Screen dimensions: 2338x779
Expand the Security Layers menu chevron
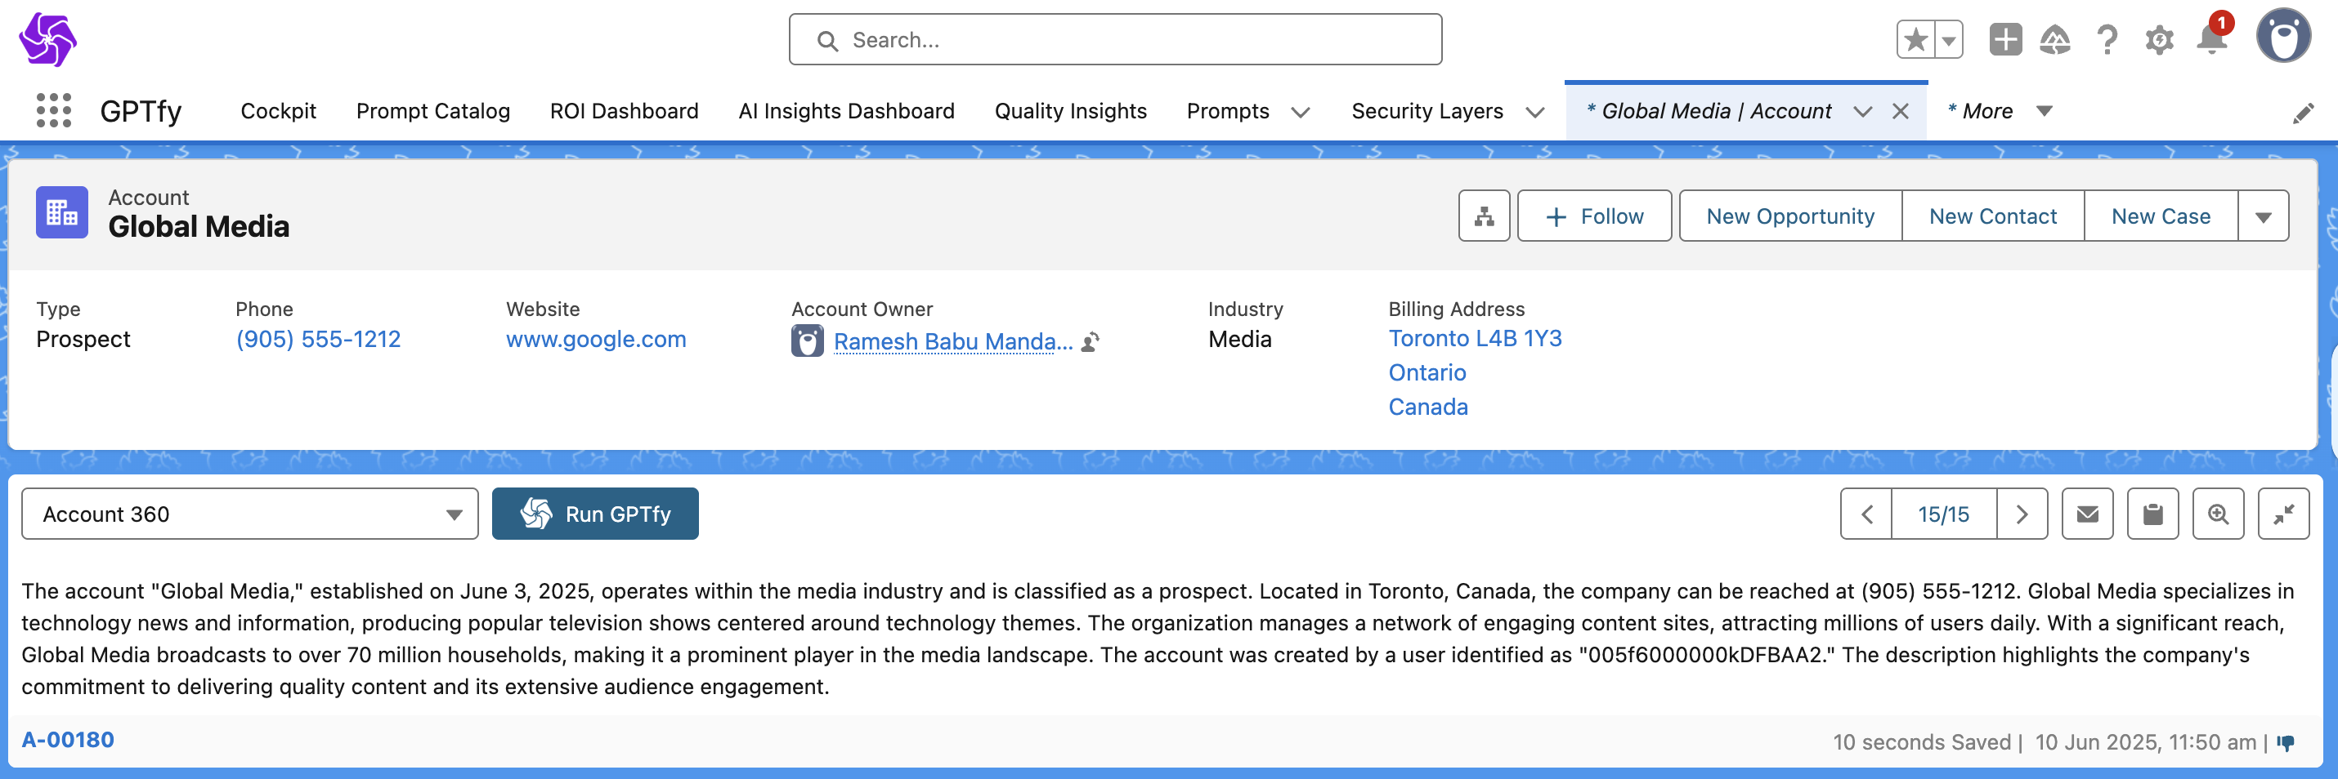1534,113
